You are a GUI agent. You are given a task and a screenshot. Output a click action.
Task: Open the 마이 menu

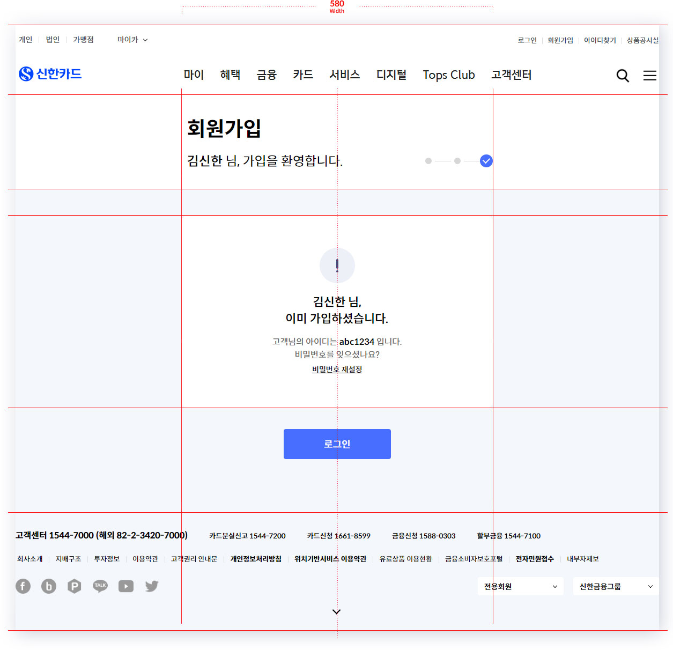coord(194,75)
